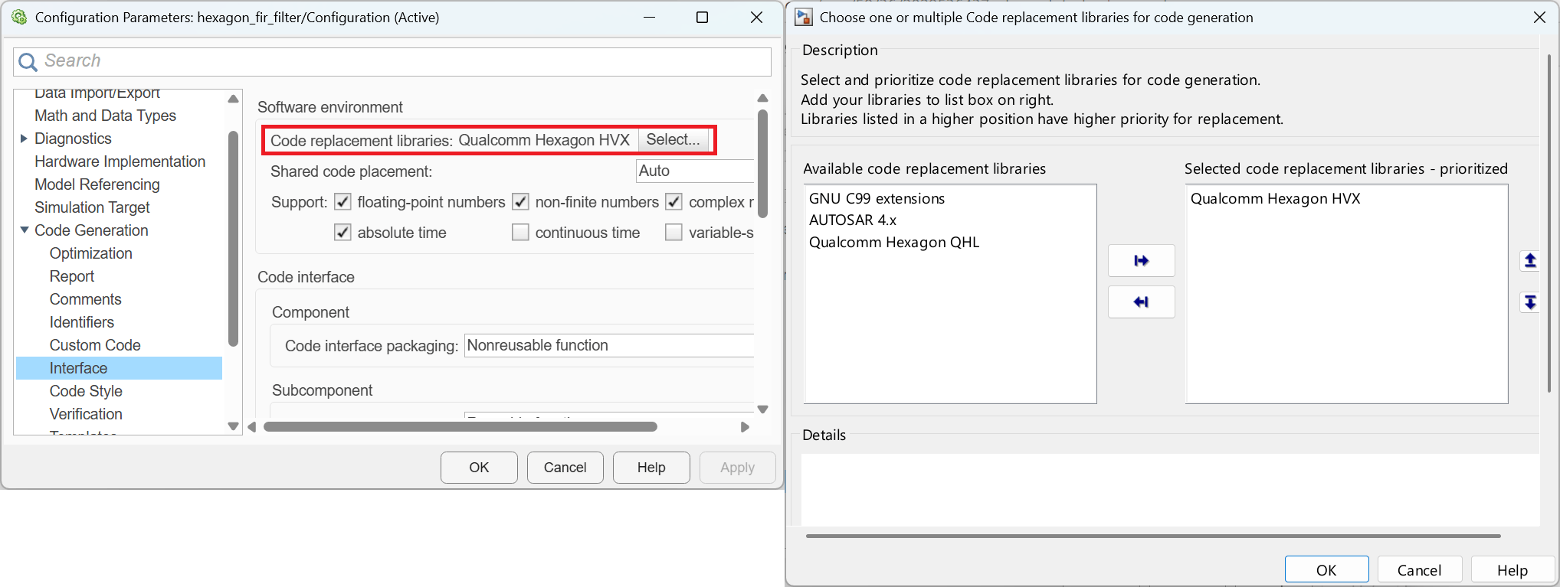The height and width of the screenshot is (587, 1560).
Task: Toggle absolute time support checkbox
Action: tap(342, 233)
